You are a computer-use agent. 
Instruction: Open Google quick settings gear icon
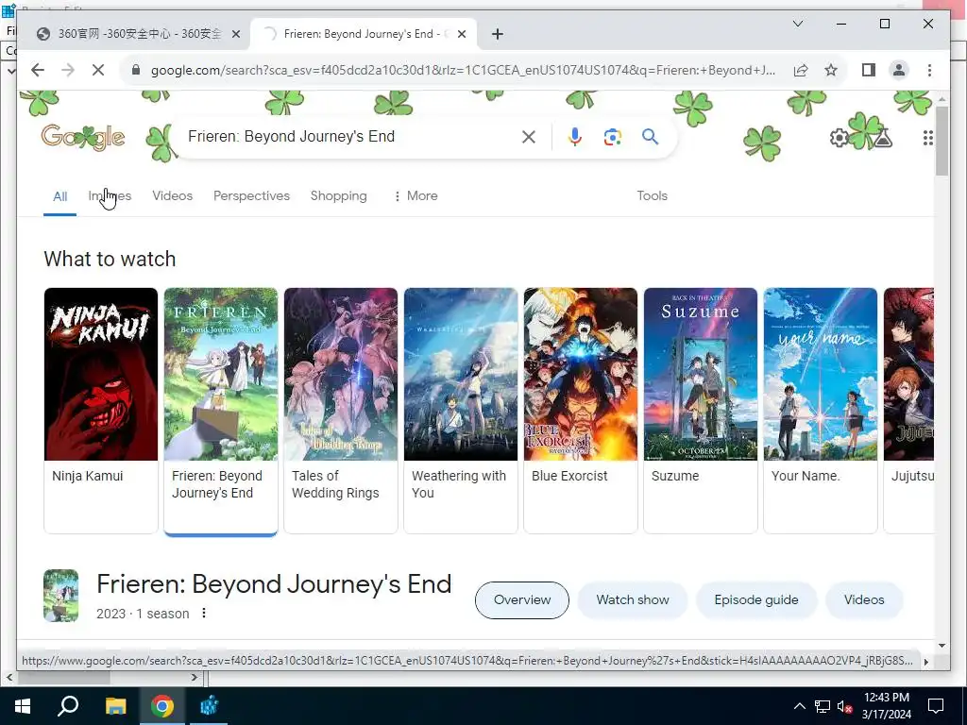(x=839, y=138)
